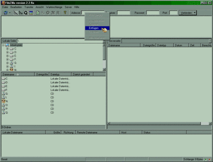This screenshot has height=162, width=213.
Task: Open the Warteschlange menu
Action: pyautogui.click(x=54, y=7)
